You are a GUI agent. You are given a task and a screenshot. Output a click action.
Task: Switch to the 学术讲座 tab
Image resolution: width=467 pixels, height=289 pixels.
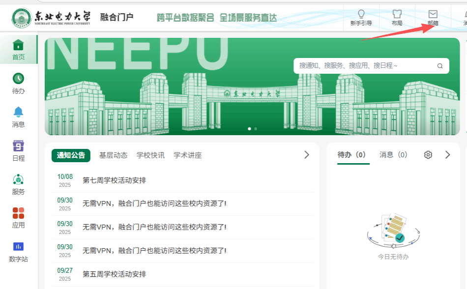coord(187,155)
